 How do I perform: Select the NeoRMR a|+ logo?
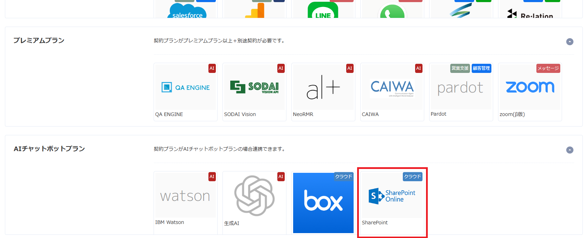[323, 87]
